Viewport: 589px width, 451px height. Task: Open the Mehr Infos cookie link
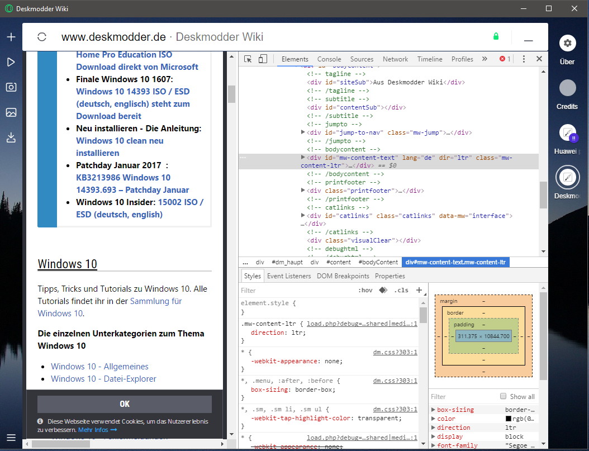[97, 430]
